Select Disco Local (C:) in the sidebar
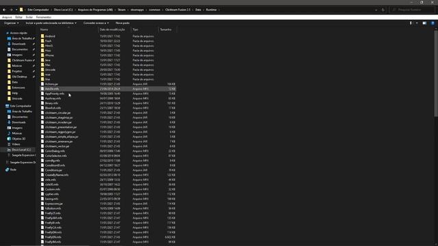This screenshot has height=246, width=438. (21, 150)
